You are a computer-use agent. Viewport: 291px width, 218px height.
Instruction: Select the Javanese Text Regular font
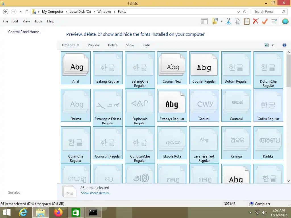point(204,145)
